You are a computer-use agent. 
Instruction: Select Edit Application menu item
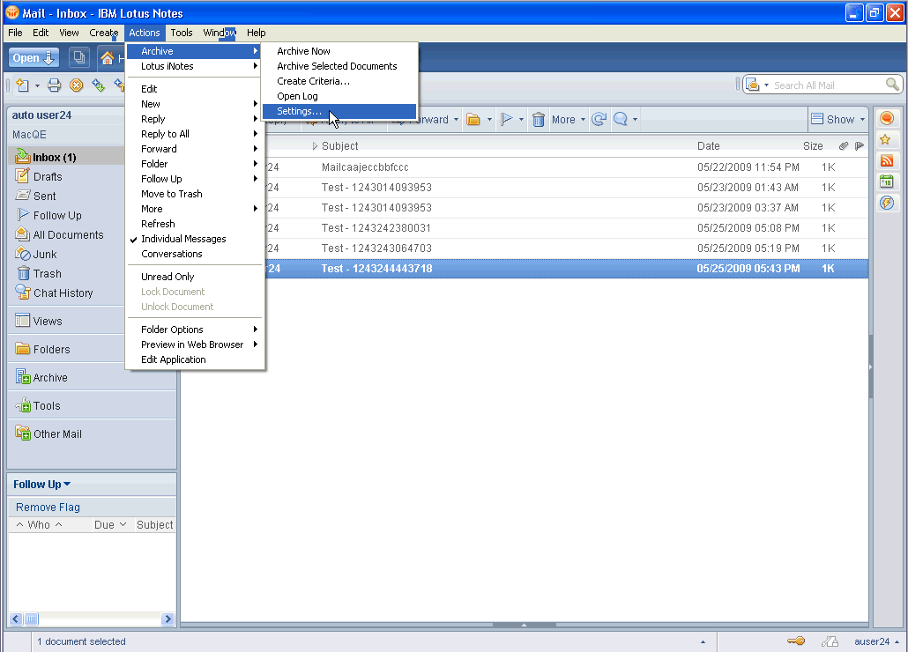(x=195, y=359)
